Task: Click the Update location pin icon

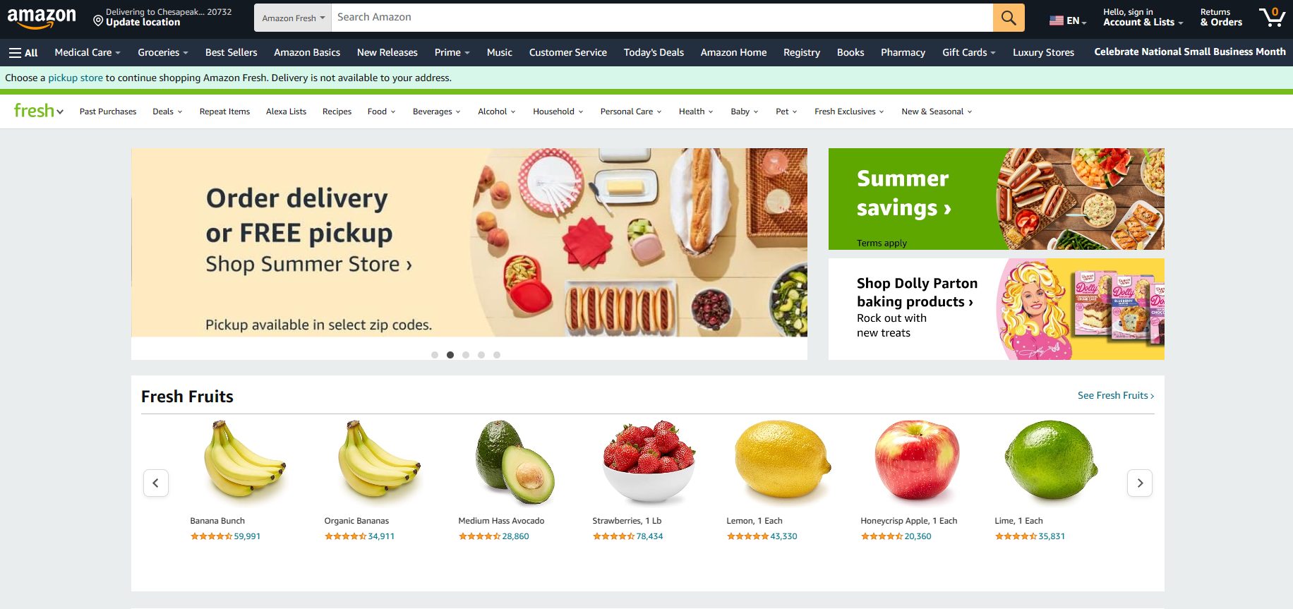Action: coord(98,21)
